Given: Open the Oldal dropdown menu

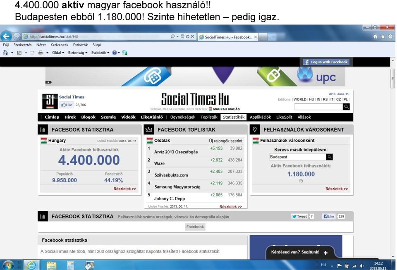Looking at the screenshot, I should (58, 53).
